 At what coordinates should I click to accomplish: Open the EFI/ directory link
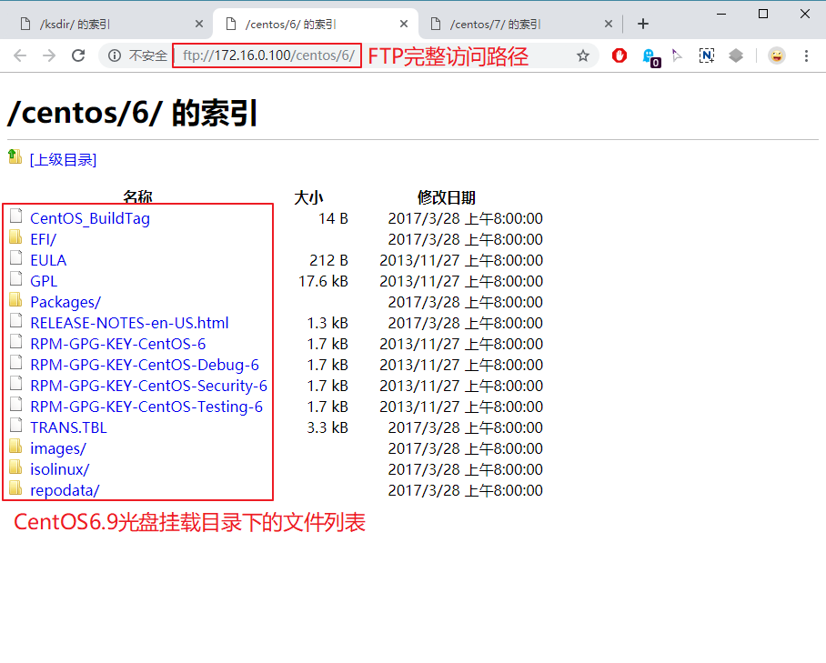pos(43,239)
